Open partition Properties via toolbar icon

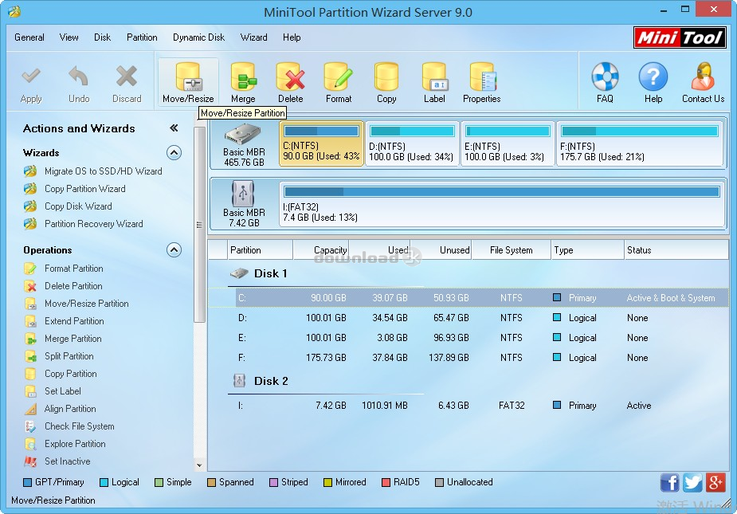pos(481,80)
